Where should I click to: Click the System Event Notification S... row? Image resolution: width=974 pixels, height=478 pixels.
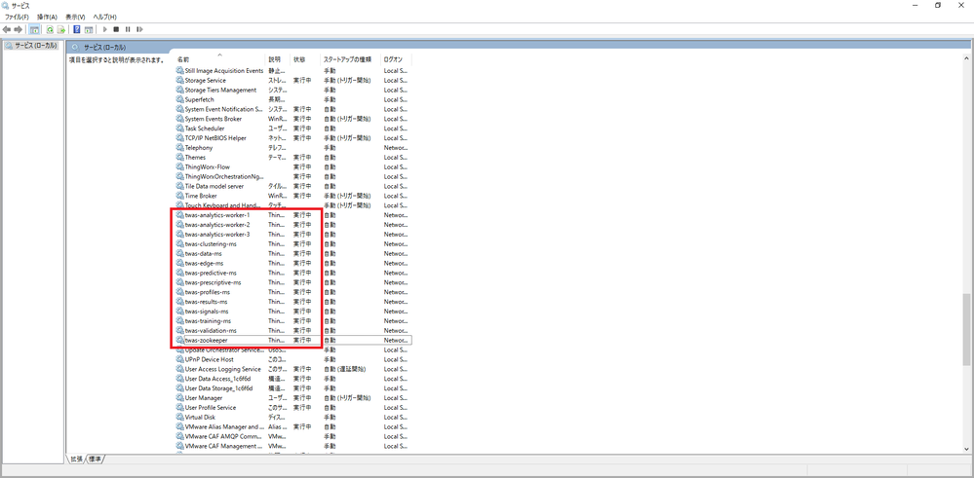pyautogui.click(x=293, y=109)
